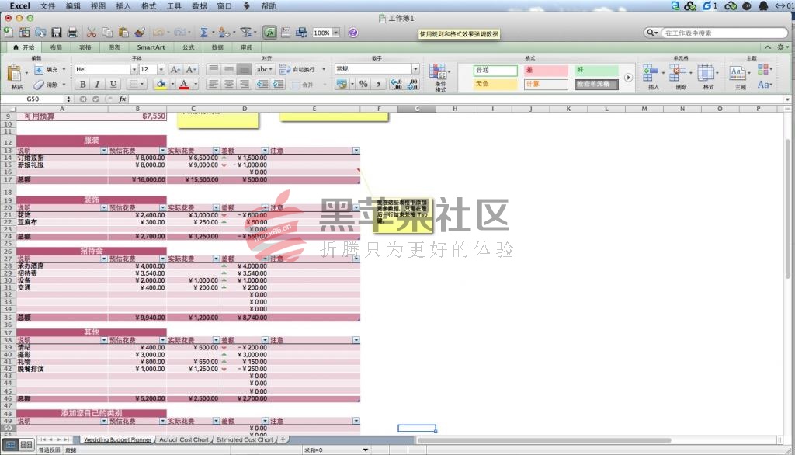Apply Italic formatting
The width and height of the screenshot is (795, 455).
click(97, 84)
